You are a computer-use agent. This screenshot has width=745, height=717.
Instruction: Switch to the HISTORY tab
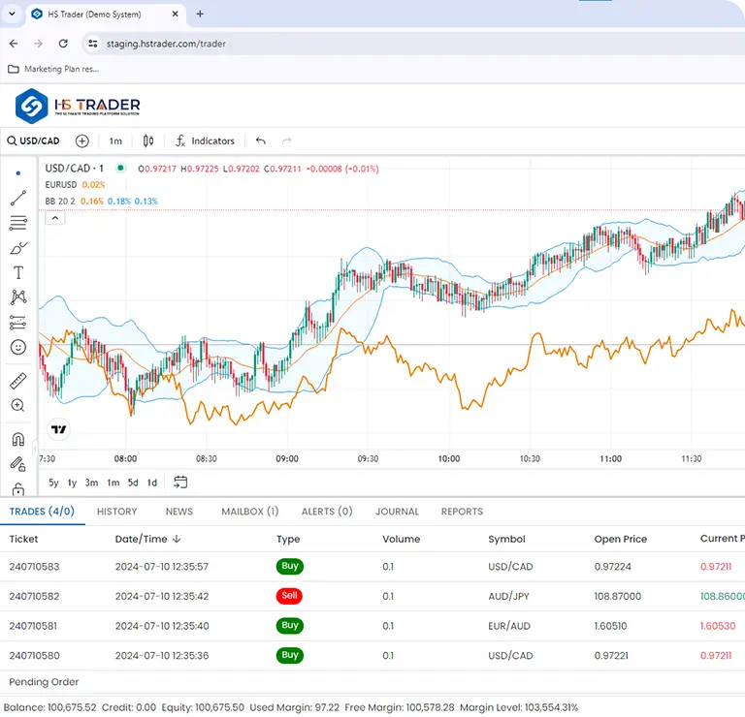click(116, 512)
